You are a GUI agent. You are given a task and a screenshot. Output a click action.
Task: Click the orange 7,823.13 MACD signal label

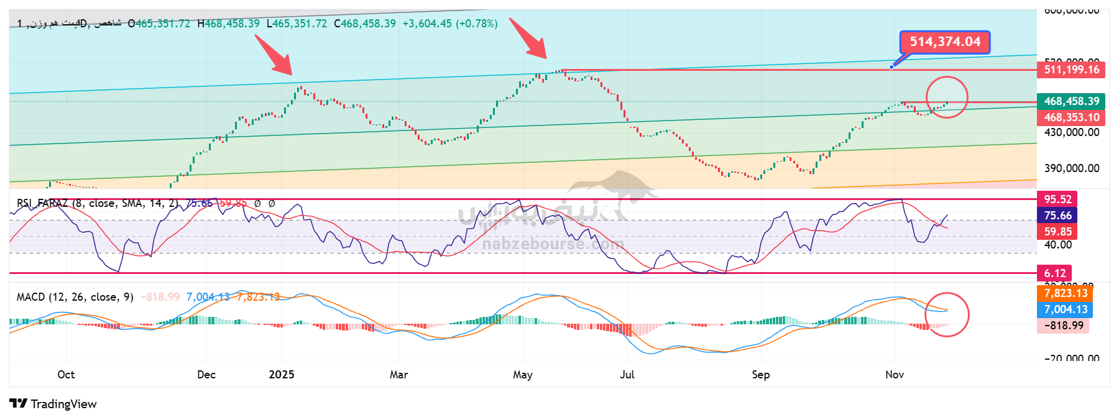1065,293
